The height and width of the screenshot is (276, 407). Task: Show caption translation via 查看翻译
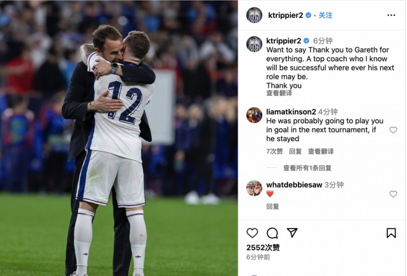(279, 93)
